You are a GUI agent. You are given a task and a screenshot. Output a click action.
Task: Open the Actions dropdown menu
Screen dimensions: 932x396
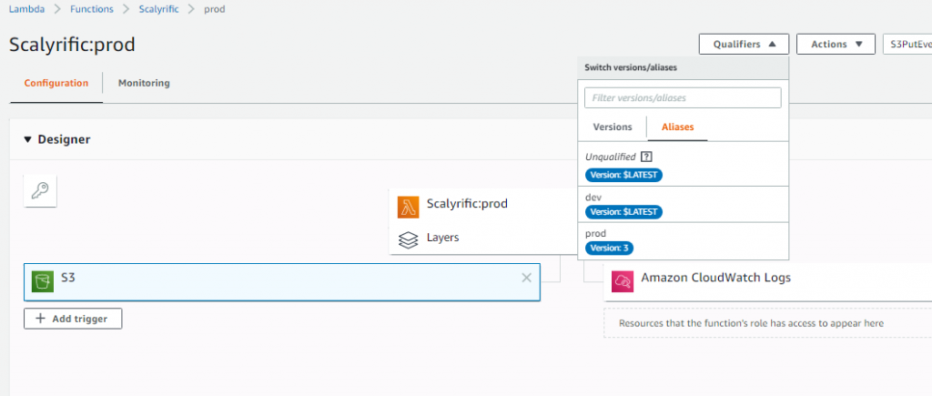pyautogui.click(x=836, y=44)
